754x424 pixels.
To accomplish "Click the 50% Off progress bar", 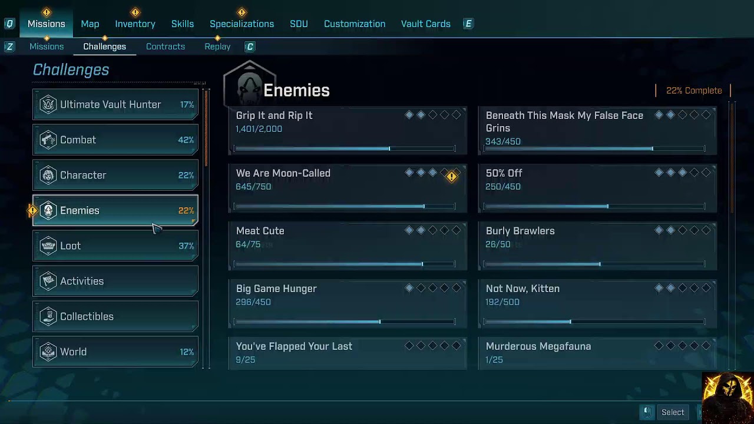I will (594, 206).
